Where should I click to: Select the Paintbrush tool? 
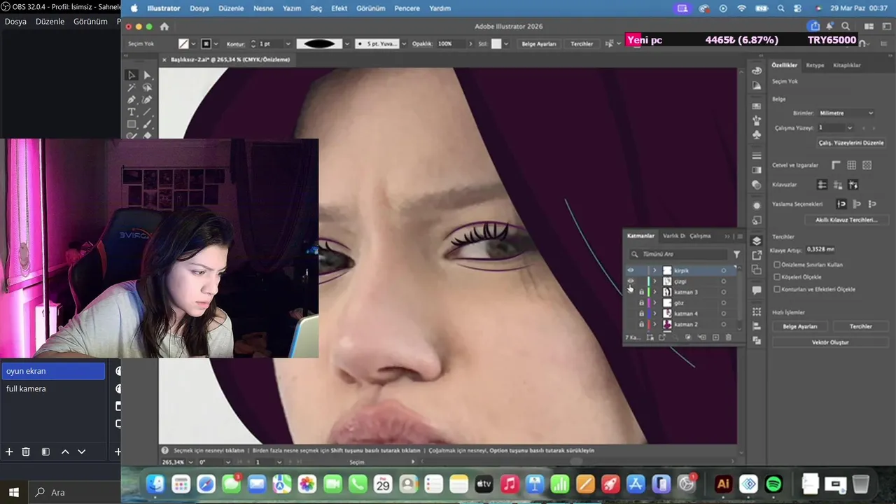tap(147, 125)
